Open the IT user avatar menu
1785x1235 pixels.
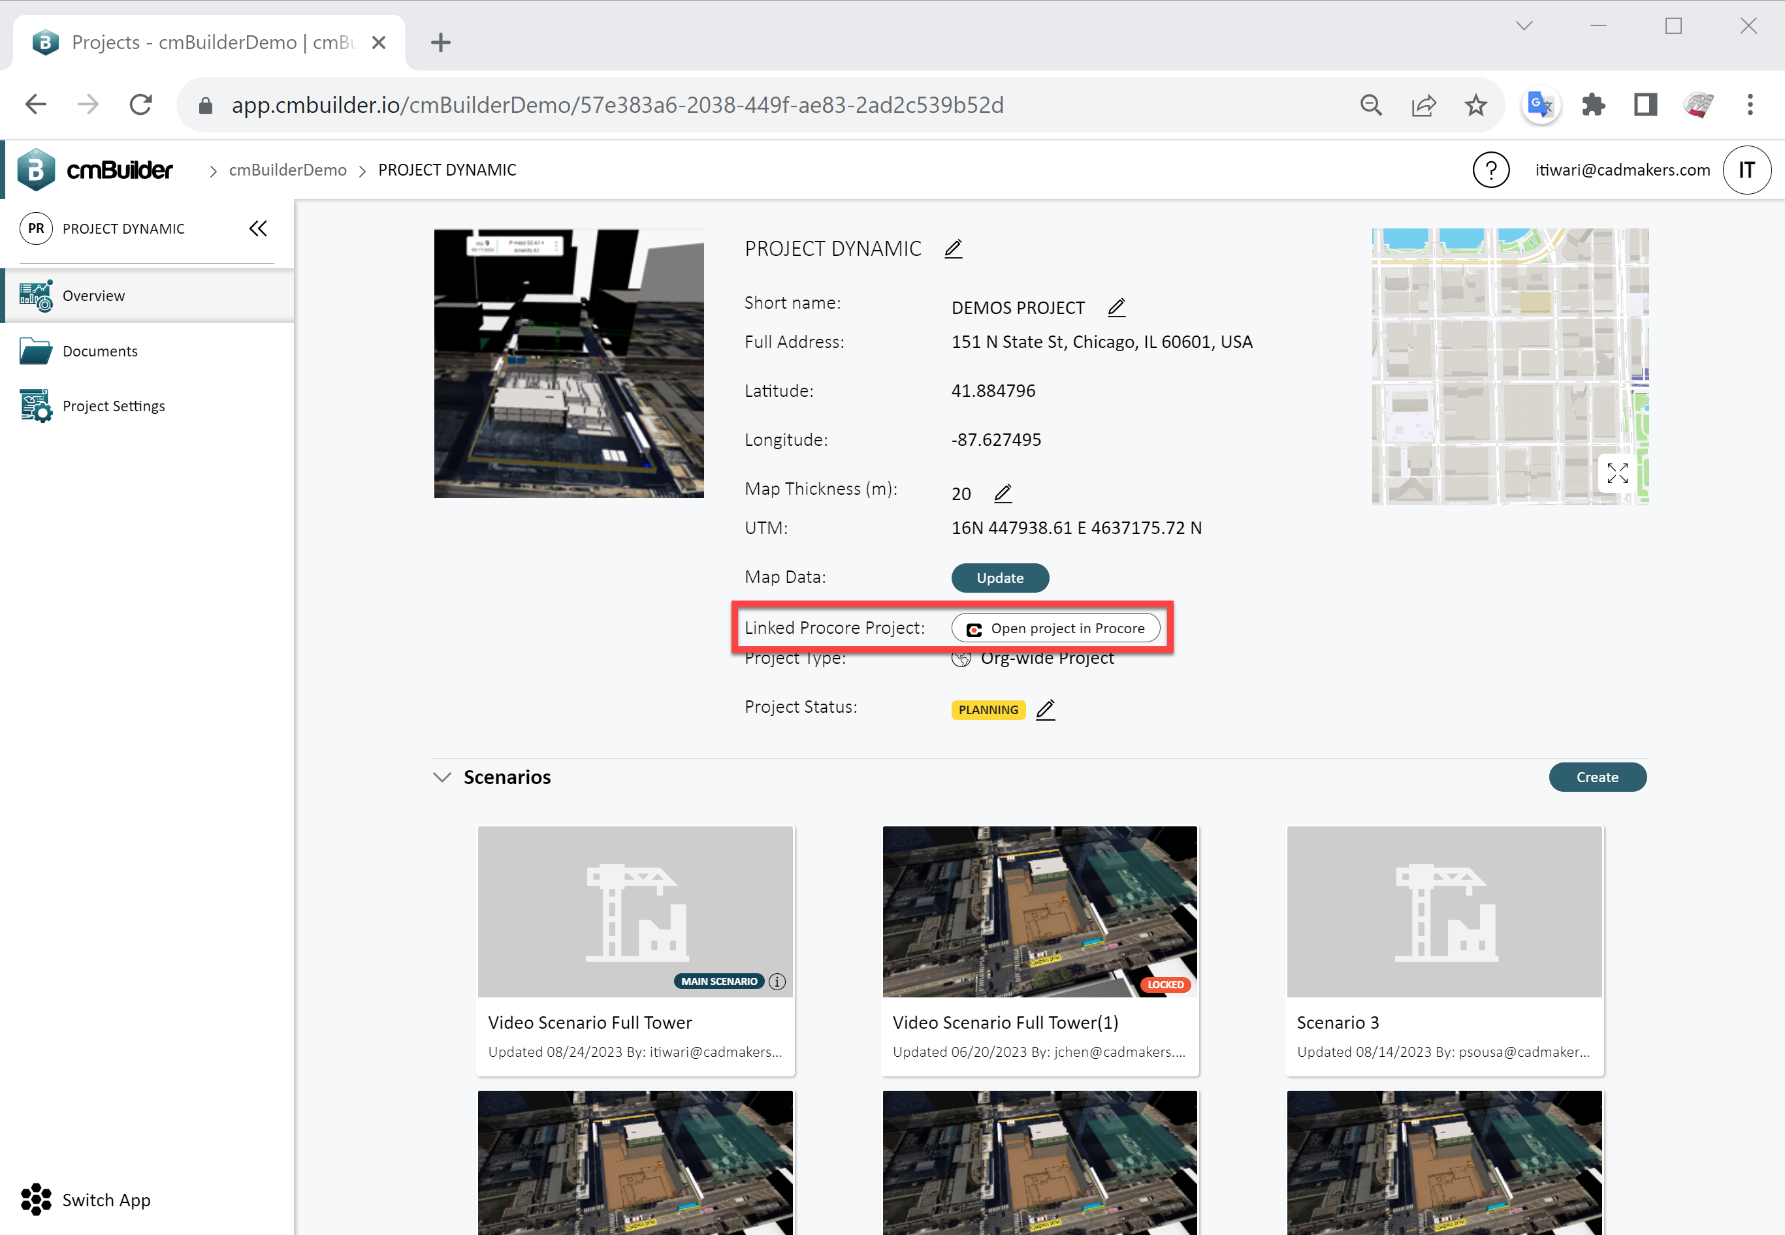tap(1746, 170)
